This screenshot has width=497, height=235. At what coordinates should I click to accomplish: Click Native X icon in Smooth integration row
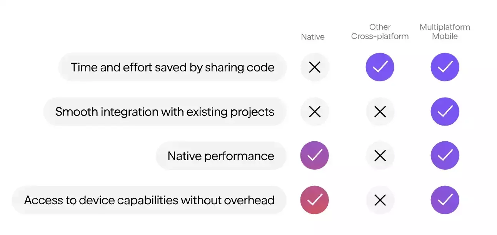click(x=315, y=112)
